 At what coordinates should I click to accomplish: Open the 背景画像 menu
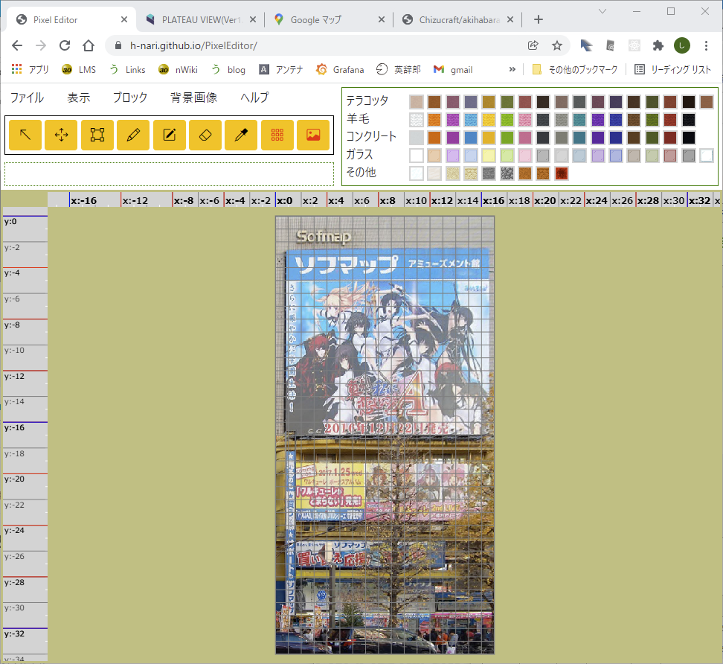coord(193,98)
